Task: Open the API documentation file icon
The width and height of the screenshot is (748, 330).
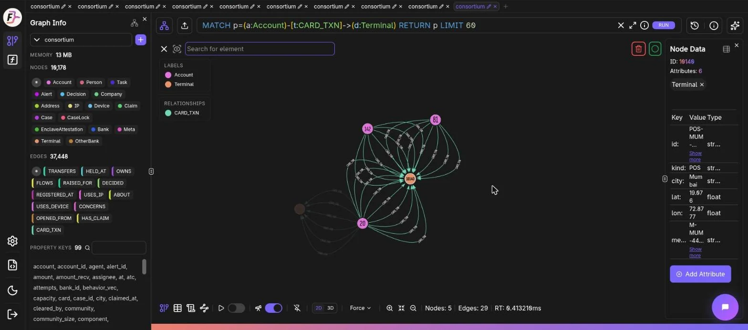Action: (x=12, y=265)
